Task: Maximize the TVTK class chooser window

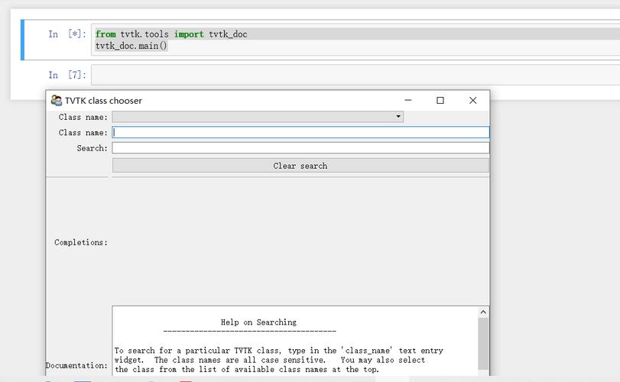Action: point(440,100)
